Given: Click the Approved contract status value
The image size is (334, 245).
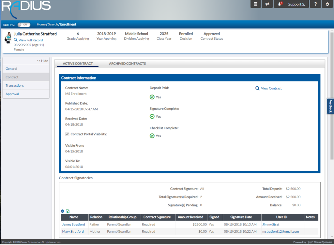Looking at the screenshot, I should [211, 34].
